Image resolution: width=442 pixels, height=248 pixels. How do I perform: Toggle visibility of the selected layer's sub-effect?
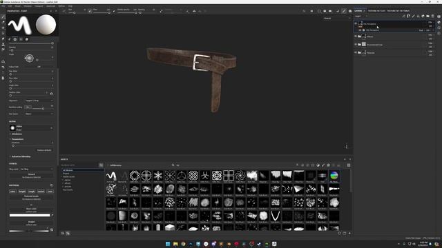tap(360, 30)
